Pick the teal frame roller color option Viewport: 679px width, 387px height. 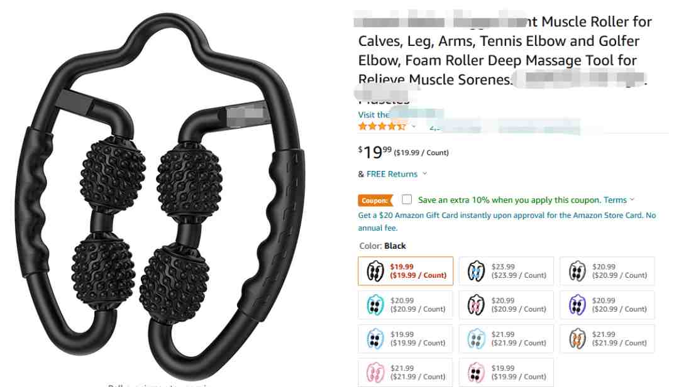(x=406, y=305)
